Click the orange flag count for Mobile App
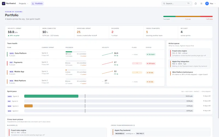This screenshot has height=137, width=219. point(137,72)
